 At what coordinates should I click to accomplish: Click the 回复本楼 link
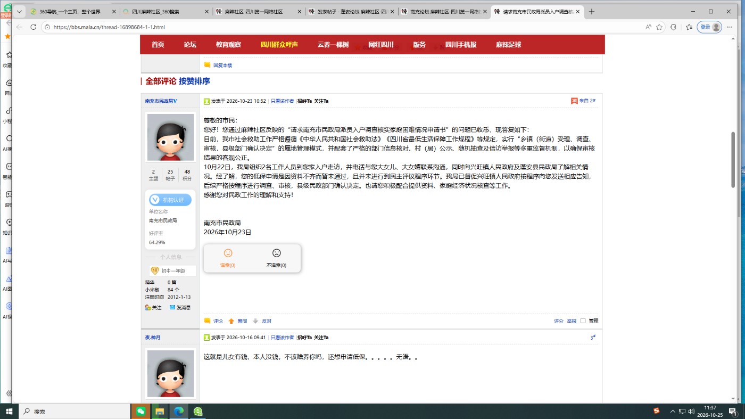click(x=222, y=65)
